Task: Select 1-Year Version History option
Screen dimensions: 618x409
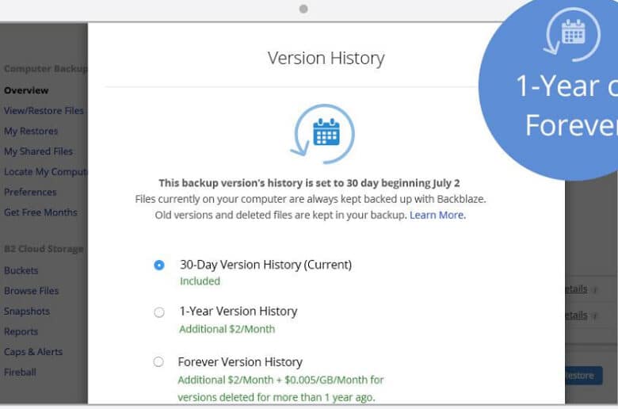Action: click(159, 312)
